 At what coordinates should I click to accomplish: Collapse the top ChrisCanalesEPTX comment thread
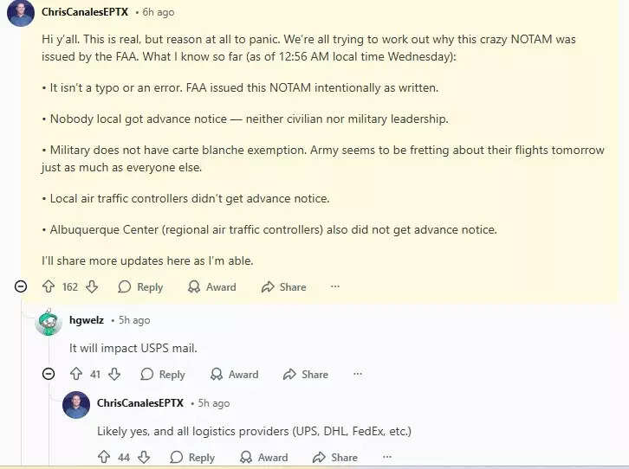coord(21,286)
